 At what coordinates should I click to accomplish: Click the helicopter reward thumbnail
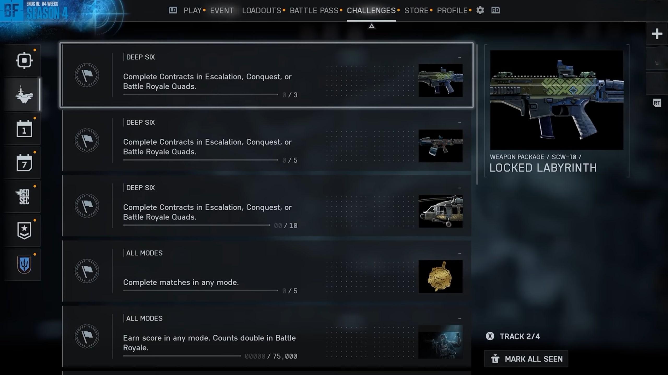pyautogui.click(x=440, y=211)
